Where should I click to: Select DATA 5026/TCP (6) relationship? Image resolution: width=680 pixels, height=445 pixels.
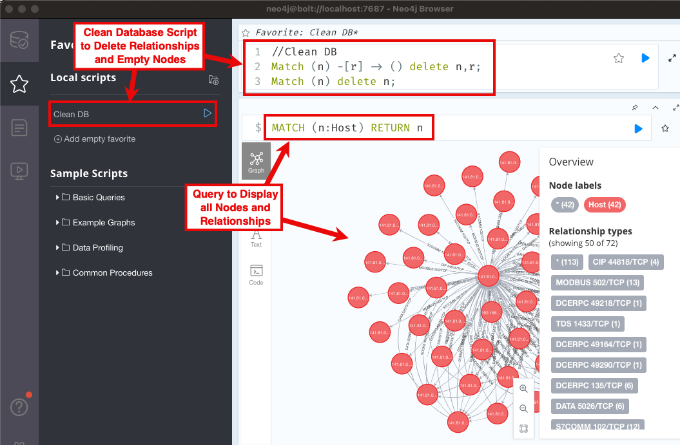pos(590,406)
